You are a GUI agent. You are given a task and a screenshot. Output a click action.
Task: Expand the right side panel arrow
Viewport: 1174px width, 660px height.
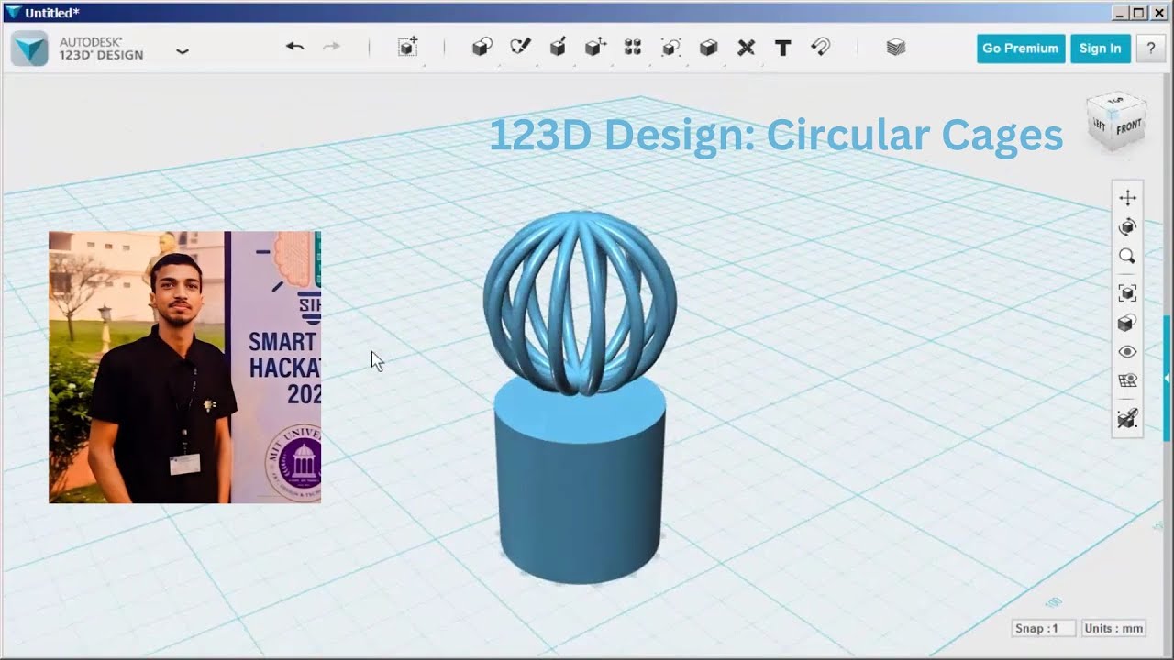click(x=1168, y=378)
